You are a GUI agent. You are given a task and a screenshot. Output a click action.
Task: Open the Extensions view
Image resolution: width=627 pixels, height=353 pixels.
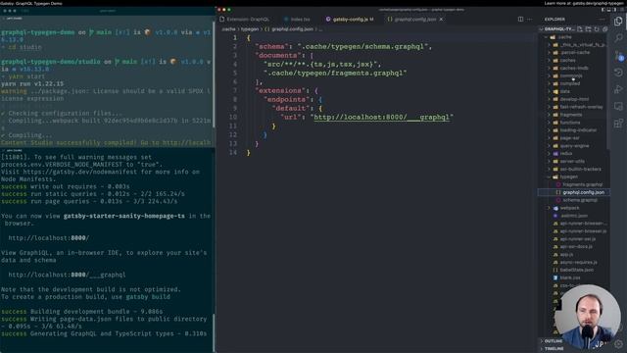(618, 124)
